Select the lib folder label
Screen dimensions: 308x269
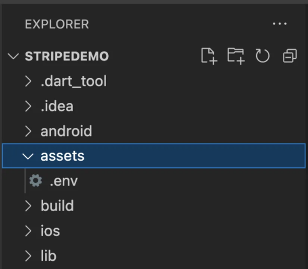click(x=48, y=255)
